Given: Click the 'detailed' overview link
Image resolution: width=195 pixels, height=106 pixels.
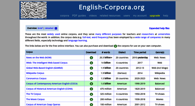Looking at the screenshot, I should point(49,28).
